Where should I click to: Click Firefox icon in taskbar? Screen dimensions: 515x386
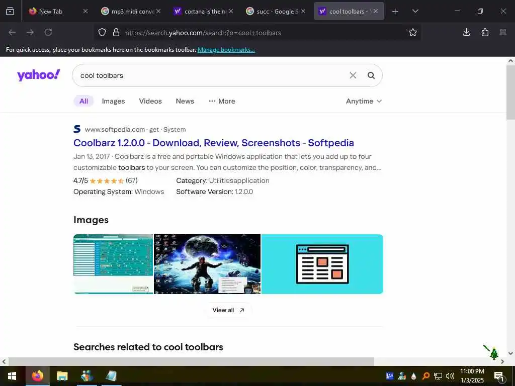click(37, 376)
